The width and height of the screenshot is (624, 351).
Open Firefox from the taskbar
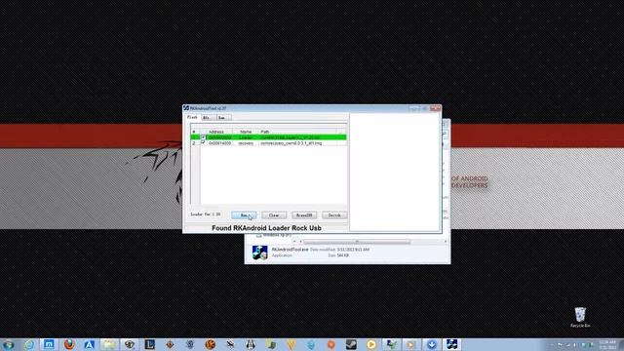(69, 344)
